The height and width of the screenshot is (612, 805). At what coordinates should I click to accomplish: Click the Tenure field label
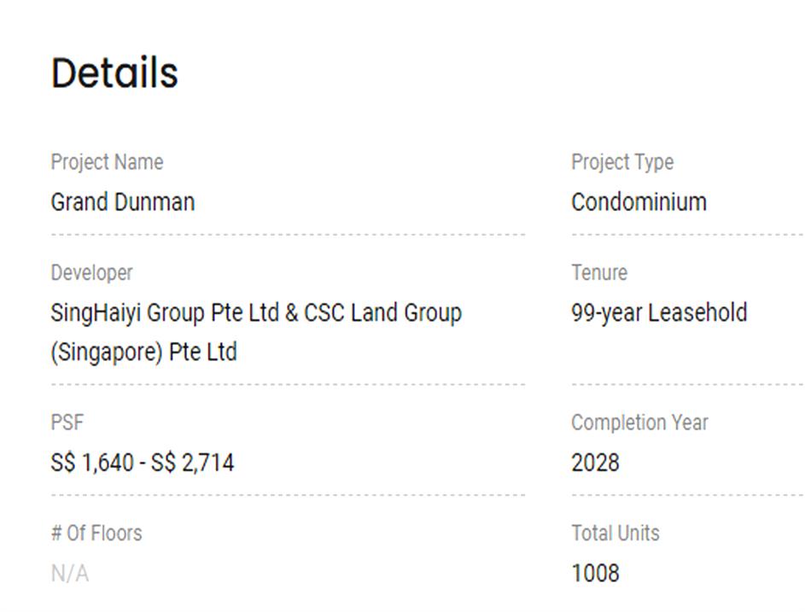tap(598, 273)
